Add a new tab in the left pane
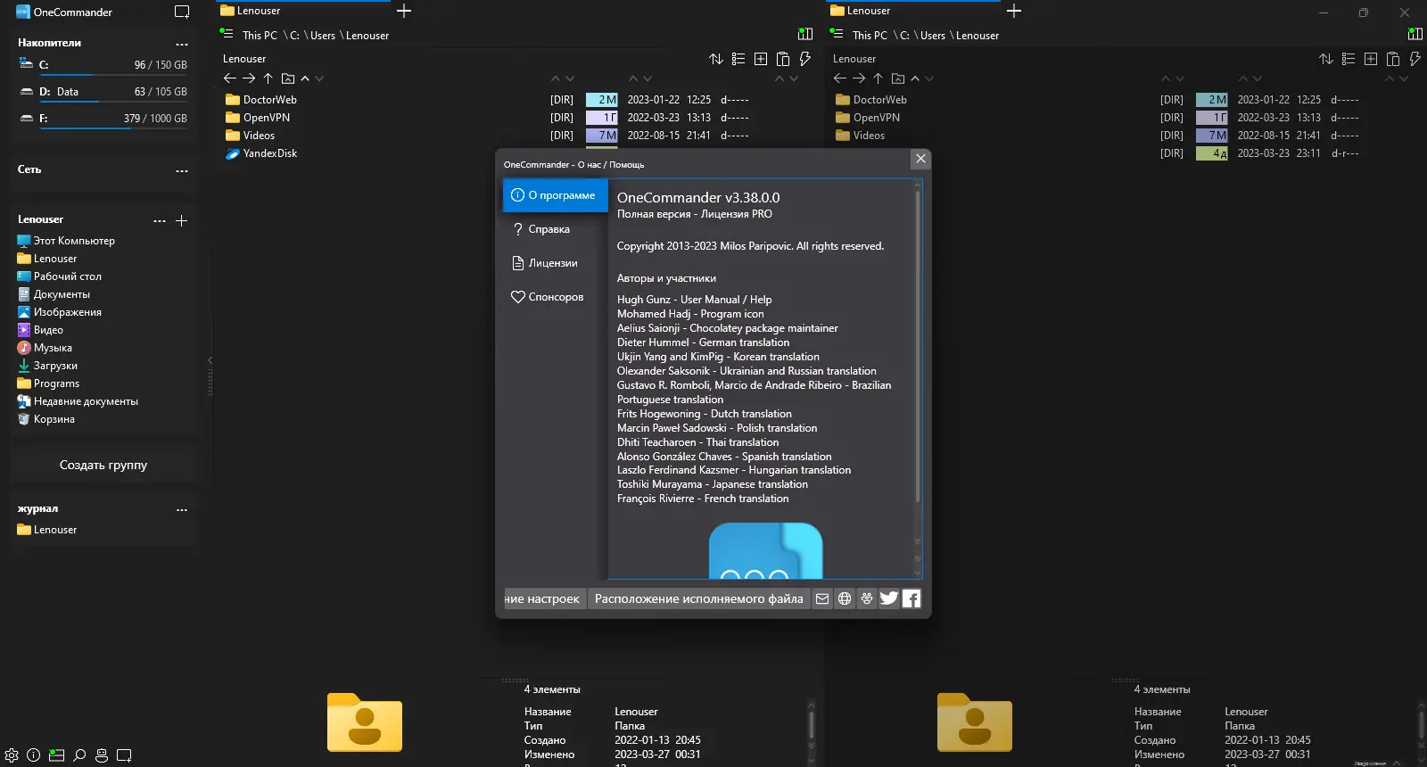The image size is (1427, 767). click(x=404, y=11)
